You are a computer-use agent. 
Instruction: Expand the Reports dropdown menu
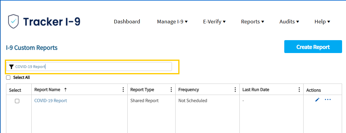[252, 22]
